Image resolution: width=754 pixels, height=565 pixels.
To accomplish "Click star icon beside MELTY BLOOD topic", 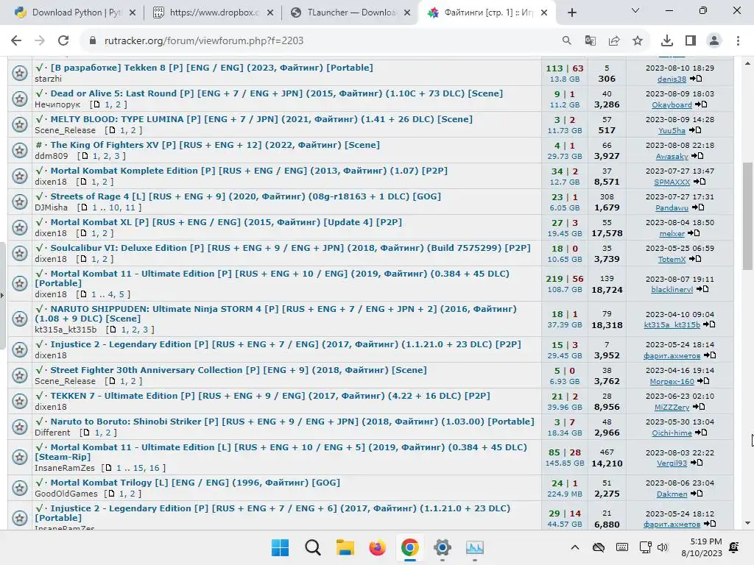I will pos(20,124).
